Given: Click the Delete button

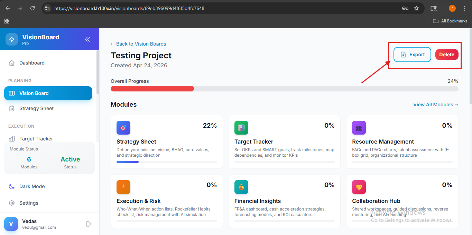Looking at the screenshot, I should [x=447, y=55].
